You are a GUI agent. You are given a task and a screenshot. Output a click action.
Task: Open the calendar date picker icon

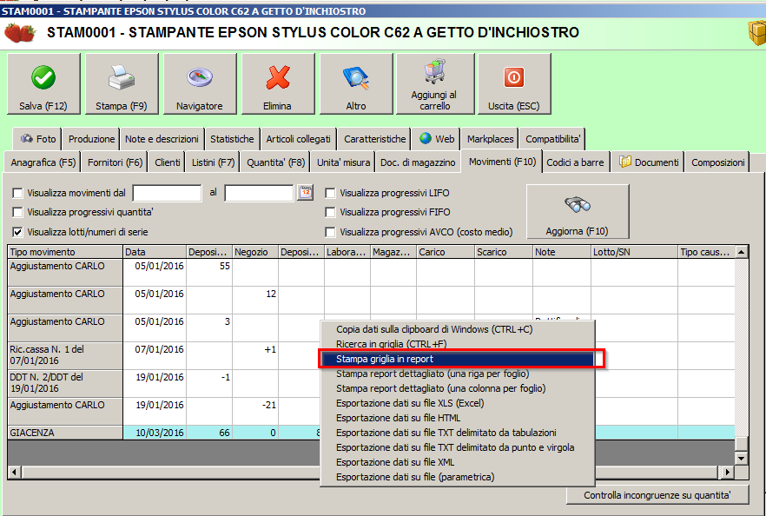pos(306,193)
